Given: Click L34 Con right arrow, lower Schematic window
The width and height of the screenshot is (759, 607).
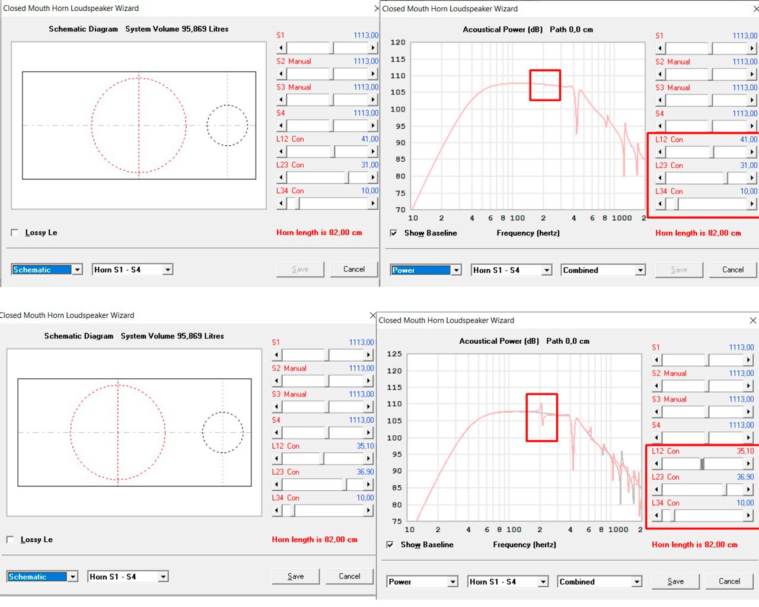Looking at the screenshot, I should pyautogui.click(x=368, y=510).
